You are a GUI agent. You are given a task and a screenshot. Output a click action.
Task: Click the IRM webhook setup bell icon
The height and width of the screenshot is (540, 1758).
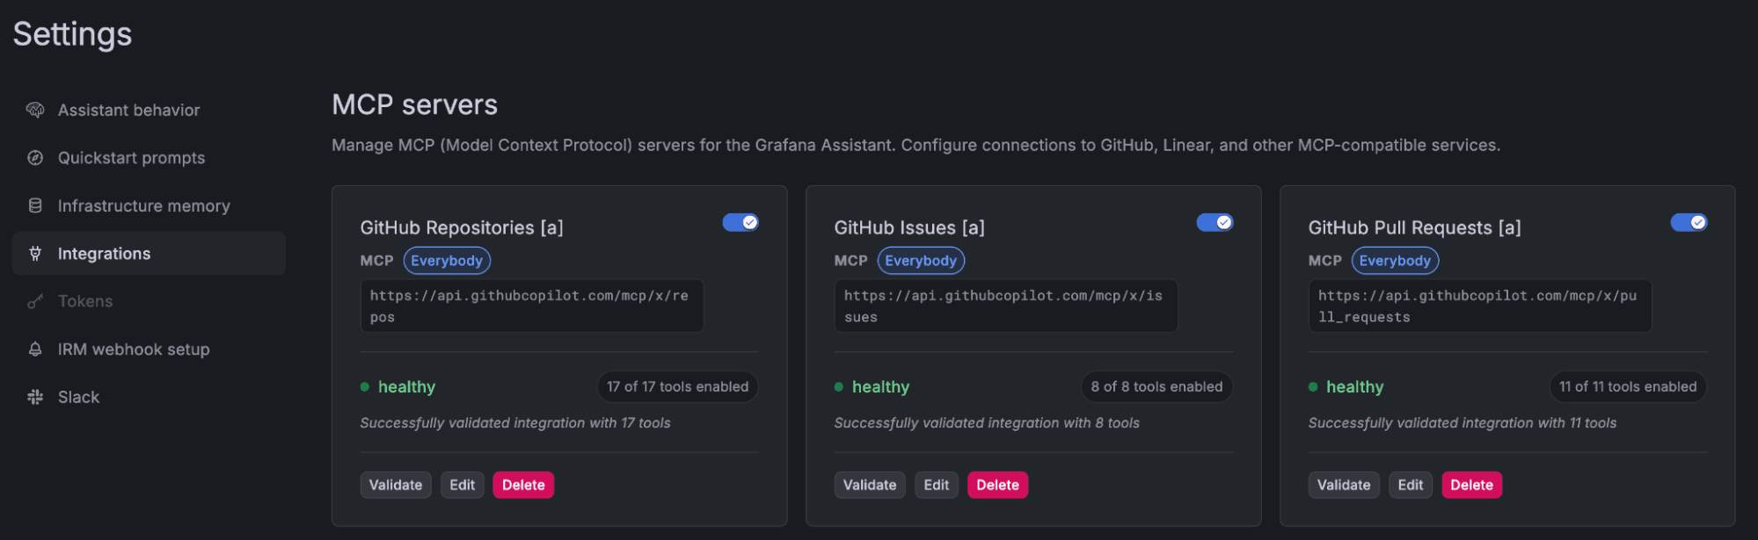click(35, 349)
